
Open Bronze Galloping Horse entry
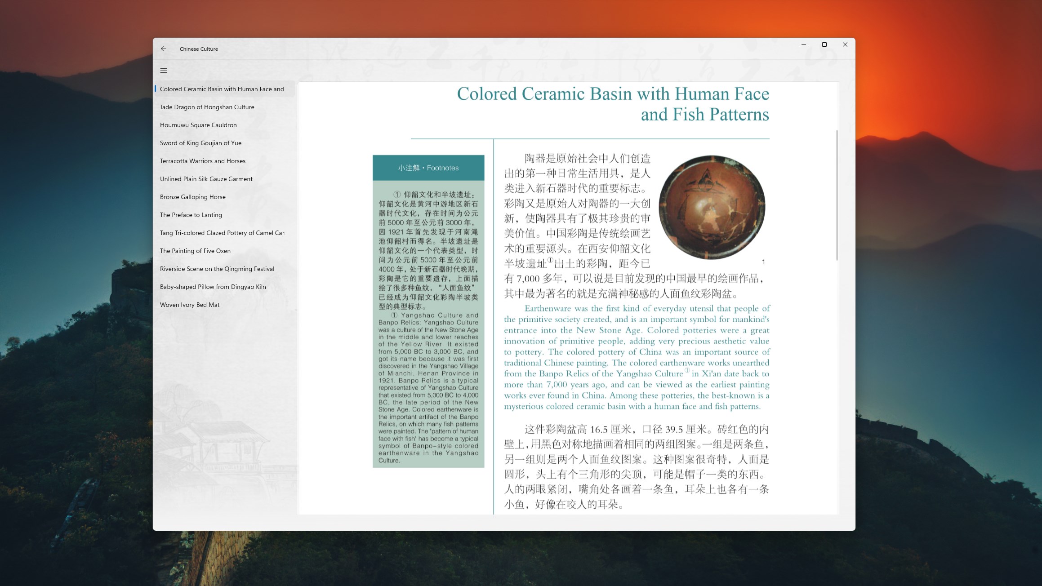[193, 197]
